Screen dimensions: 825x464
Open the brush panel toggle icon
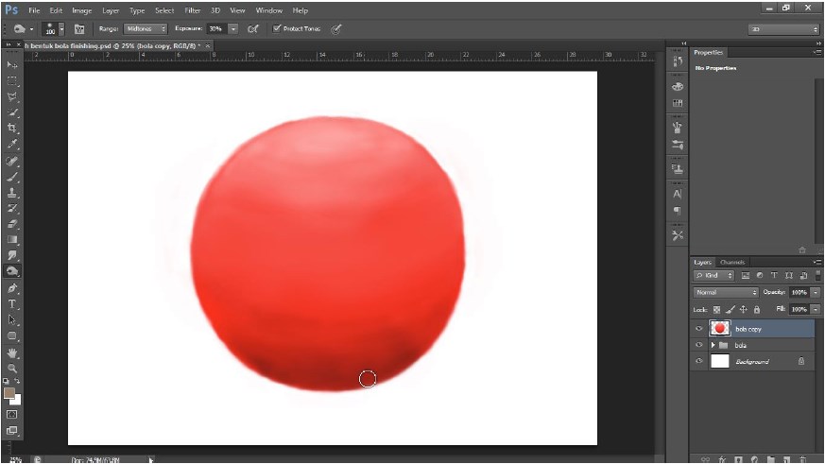tap(79, 29)
